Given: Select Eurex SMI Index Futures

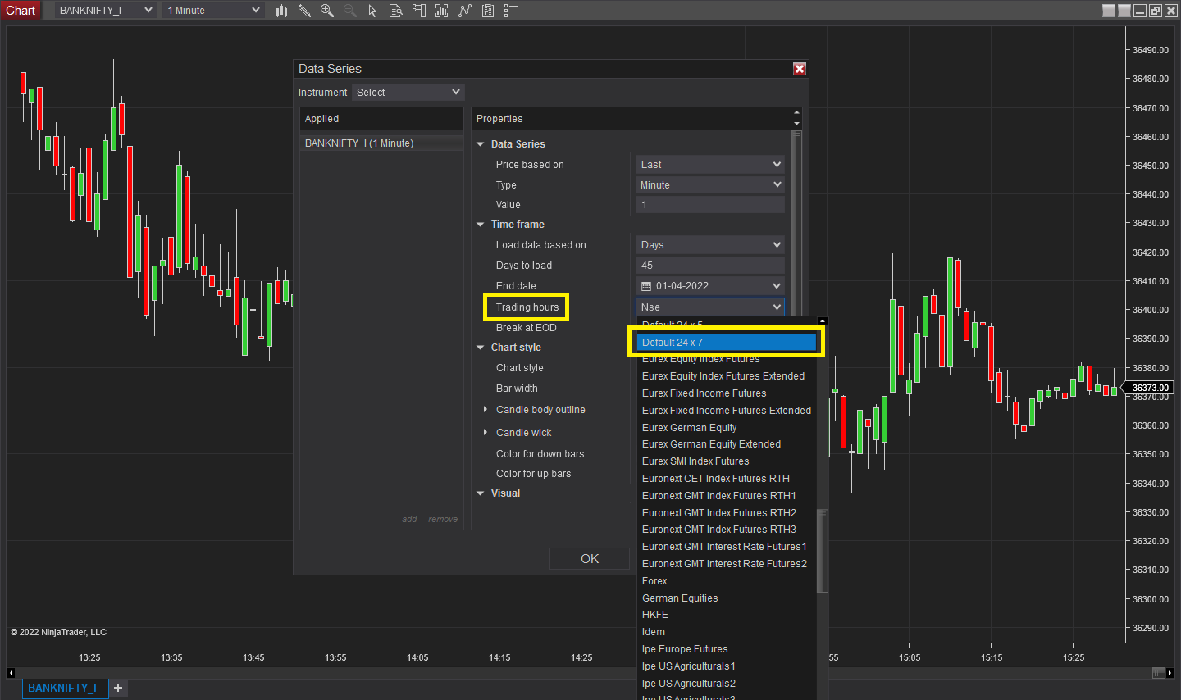Looking at the screenshot, I should click(x=727, y=461).
